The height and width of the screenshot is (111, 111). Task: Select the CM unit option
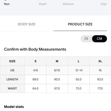99,39
